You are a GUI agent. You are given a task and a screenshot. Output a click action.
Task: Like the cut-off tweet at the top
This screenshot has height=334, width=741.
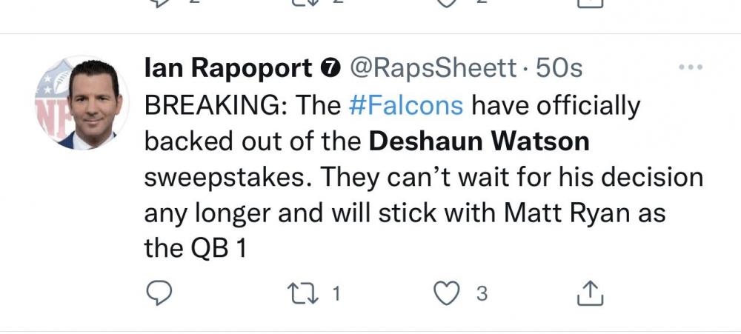click(446, 3)
